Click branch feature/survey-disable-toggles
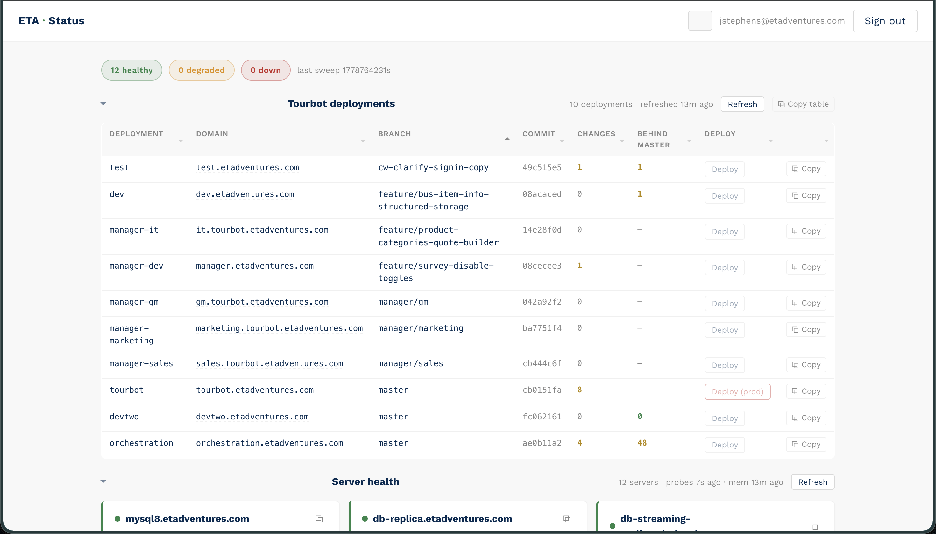This screenshot has width=936, height=534. tap(436, 272)
